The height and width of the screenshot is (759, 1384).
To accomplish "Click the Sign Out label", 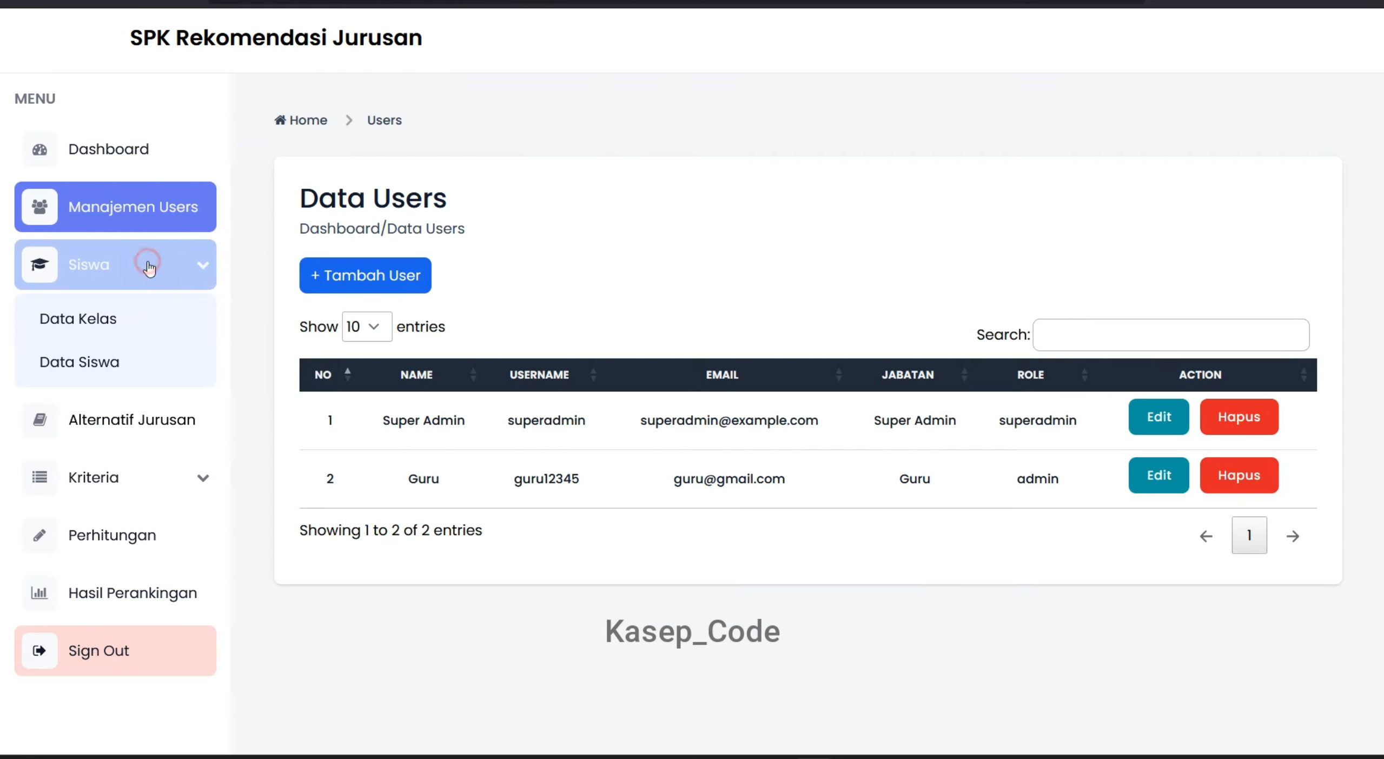I will tap(98, 651).
